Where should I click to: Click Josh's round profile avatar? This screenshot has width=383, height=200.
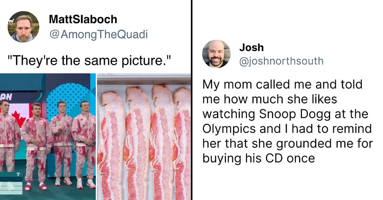coord(216,54)
